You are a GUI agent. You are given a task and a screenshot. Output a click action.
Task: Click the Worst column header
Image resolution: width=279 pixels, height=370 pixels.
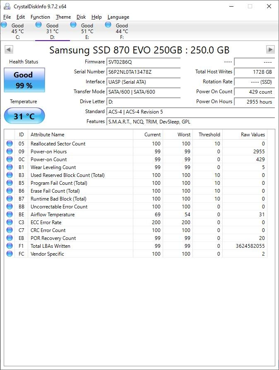[x=178, y=135]
